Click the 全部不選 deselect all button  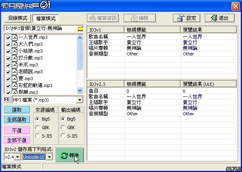[x=17, y=140]
